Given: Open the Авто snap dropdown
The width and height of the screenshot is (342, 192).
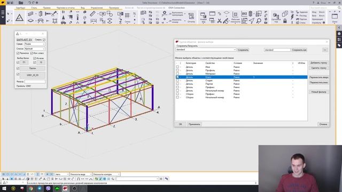Looking at the screenshot, I should (x=62, y=174).
